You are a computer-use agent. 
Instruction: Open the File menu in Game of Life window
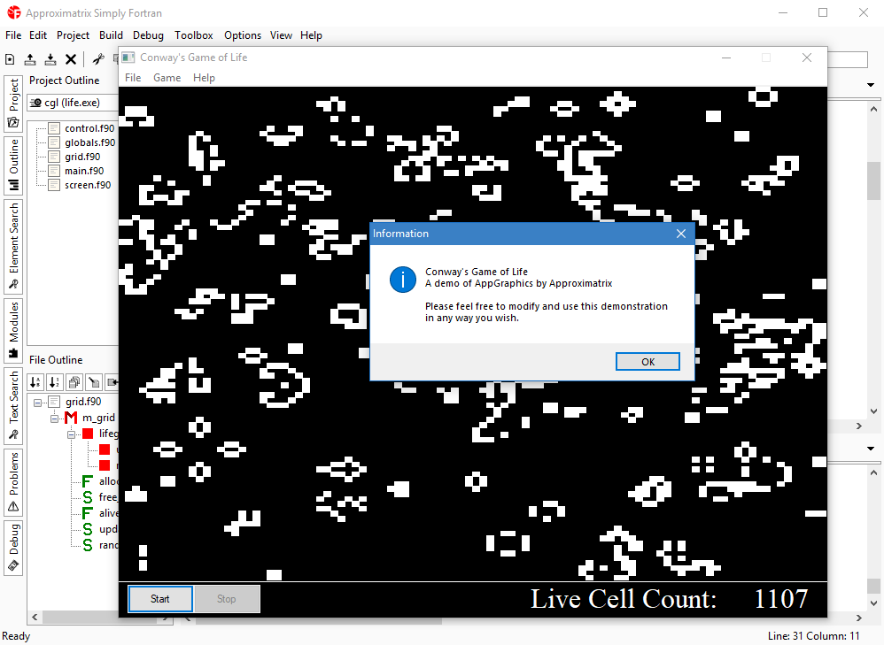click(x=133, y=78)
